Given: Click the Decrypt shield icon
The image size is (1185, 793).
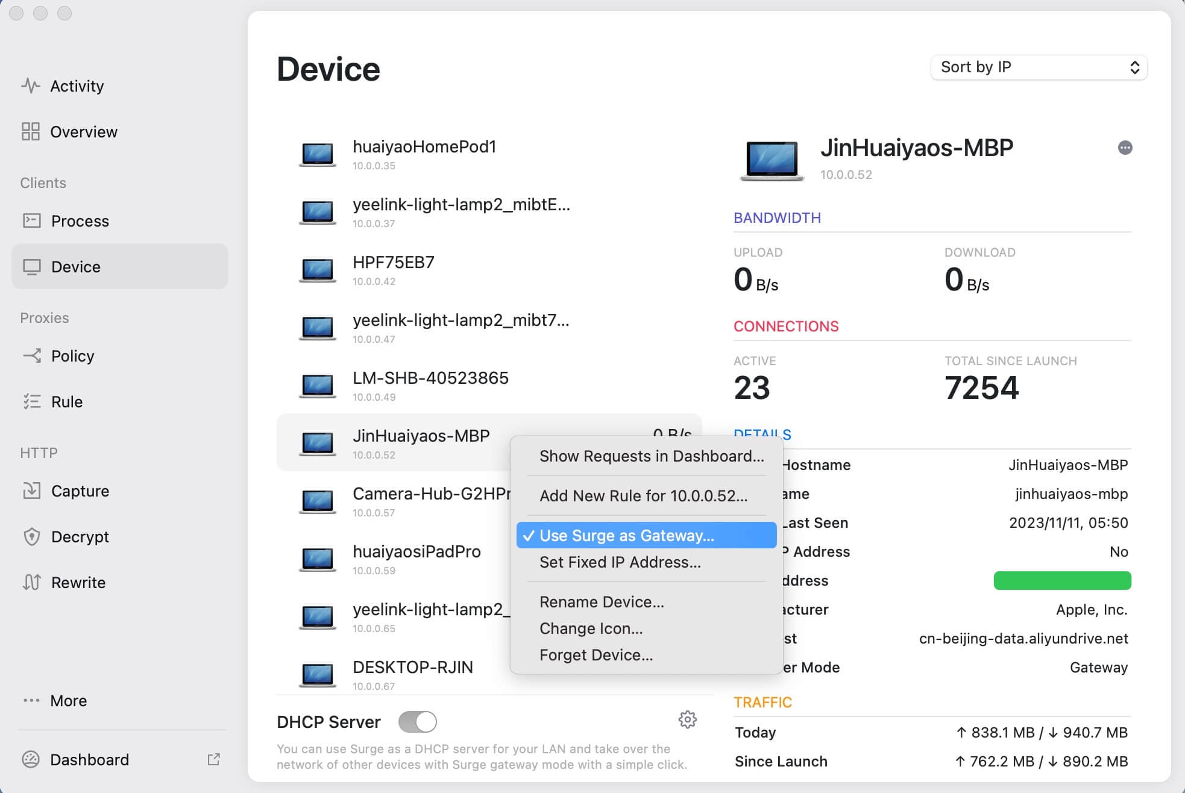Looking at the screenshot, I should click(x=31, y=536).
